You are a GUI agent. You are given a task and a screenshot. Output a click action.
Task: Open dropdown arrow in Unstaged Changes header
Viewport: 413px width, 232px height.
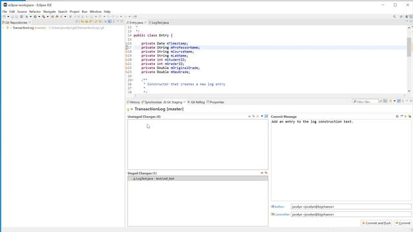262,116
